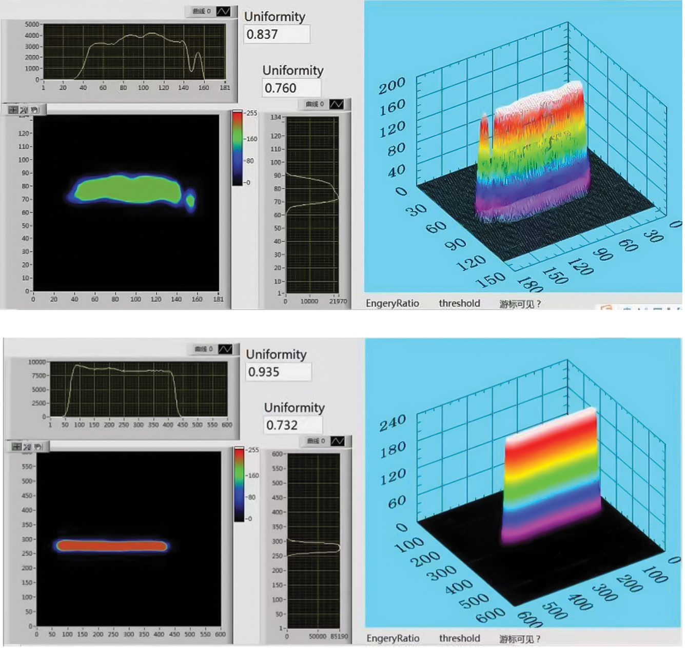Click the EngeryRatio label under the 3D plot
Screen dimensions: 685x648
(393, 303)
